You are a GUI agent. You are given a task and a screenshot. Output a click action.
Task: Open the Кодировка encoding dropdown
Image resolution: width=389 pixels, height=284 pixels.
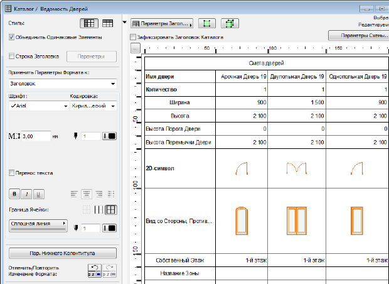pyautogui.click(x=93, y=107)
